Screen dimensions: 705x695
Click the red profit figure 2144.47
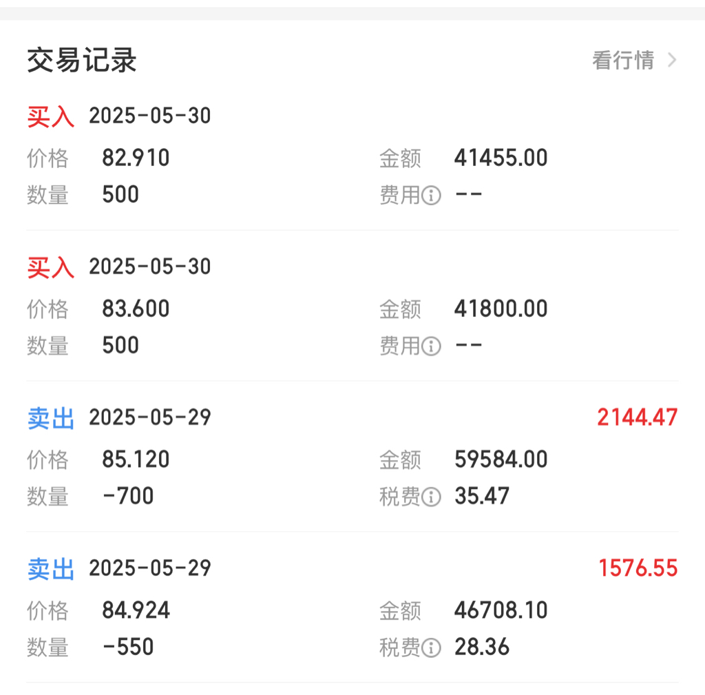[x=637, y=417]
